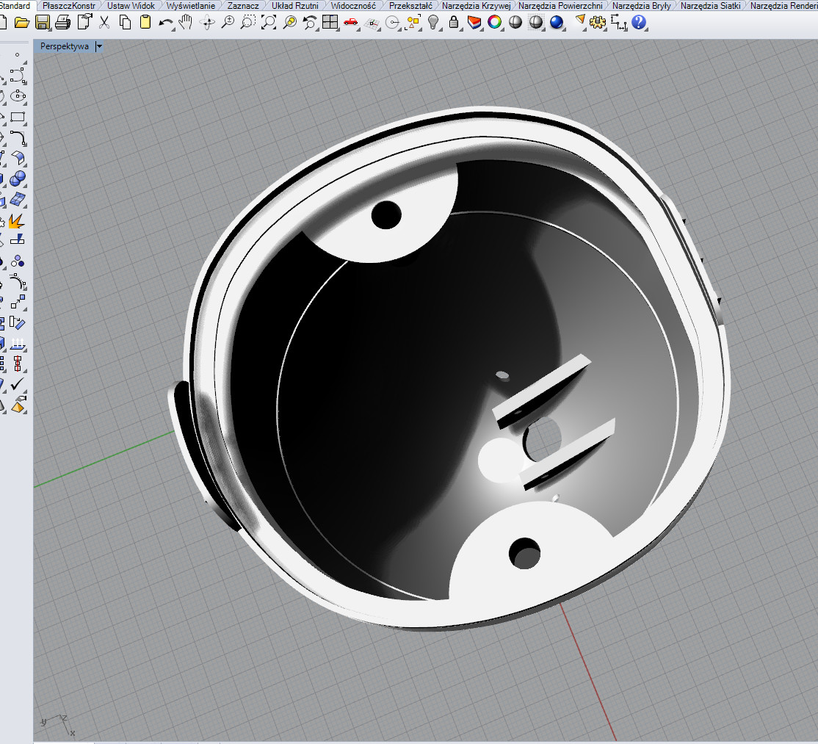Screen dimensions: 818x744
Task: Open the Perspektywa viewport dropdown arrow
Action: [x=99, y=46]
